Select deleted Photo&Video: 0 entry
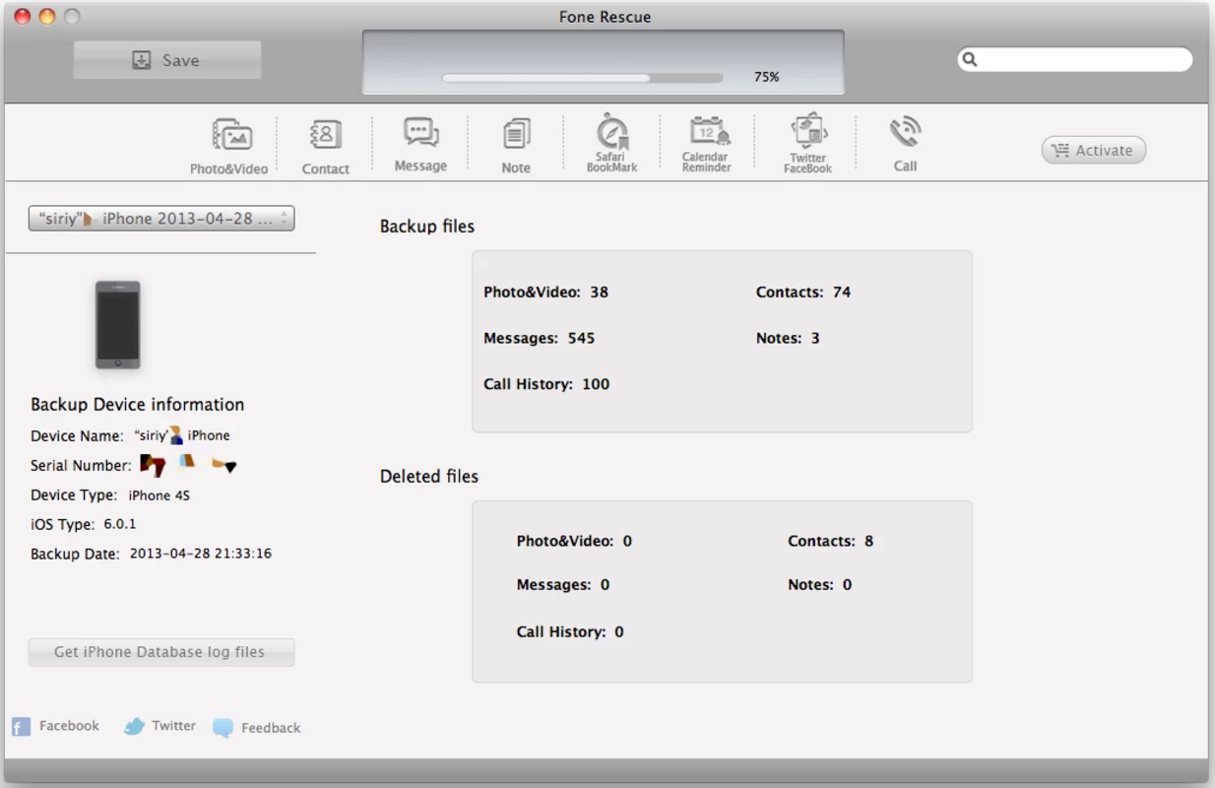Screen dimensions: 1215x788 (x=573, y=541)
